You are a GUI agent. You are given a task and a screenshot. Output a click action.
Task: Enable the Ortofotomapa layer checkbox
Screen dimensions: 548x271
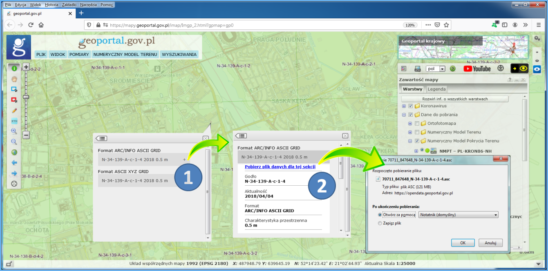(x=417, y=123)
